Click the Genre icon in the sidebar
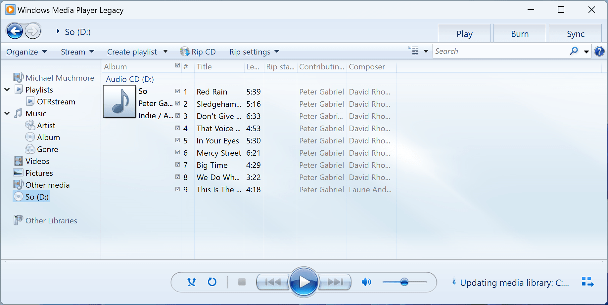 [x=30, y=149]
